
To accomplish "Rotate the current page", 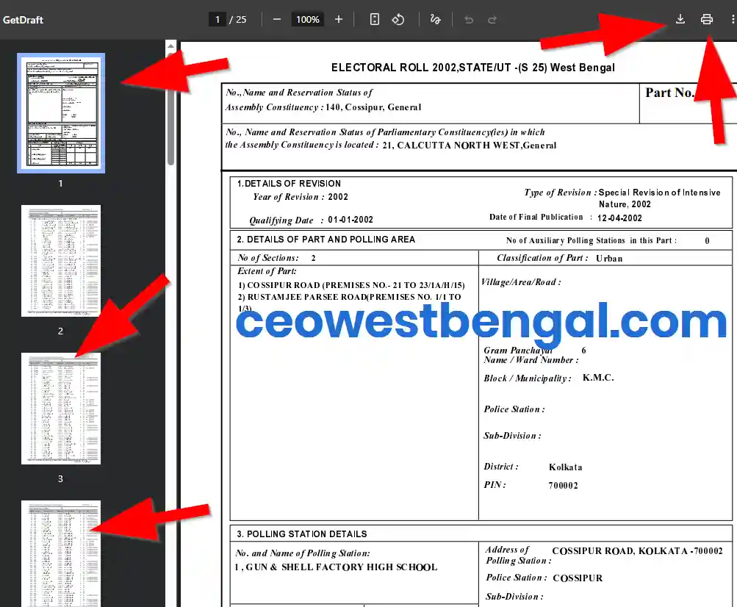I will point(398,19).
